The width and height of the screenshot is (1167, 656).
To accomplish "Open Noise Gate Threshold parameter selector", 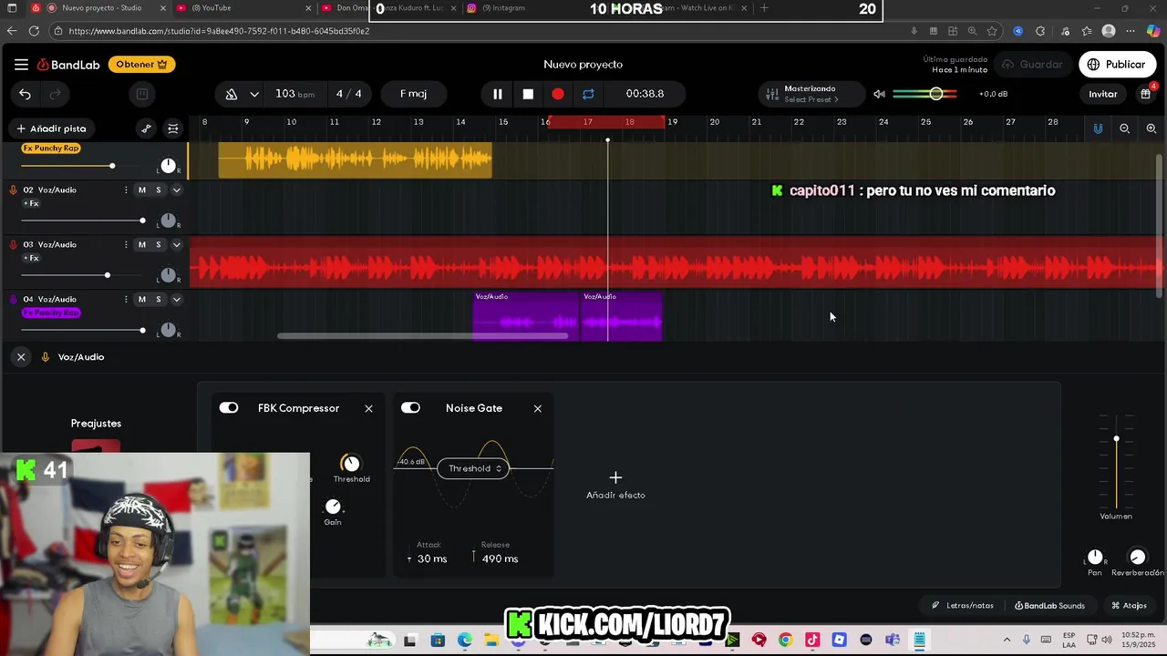I will coord(474,468).
